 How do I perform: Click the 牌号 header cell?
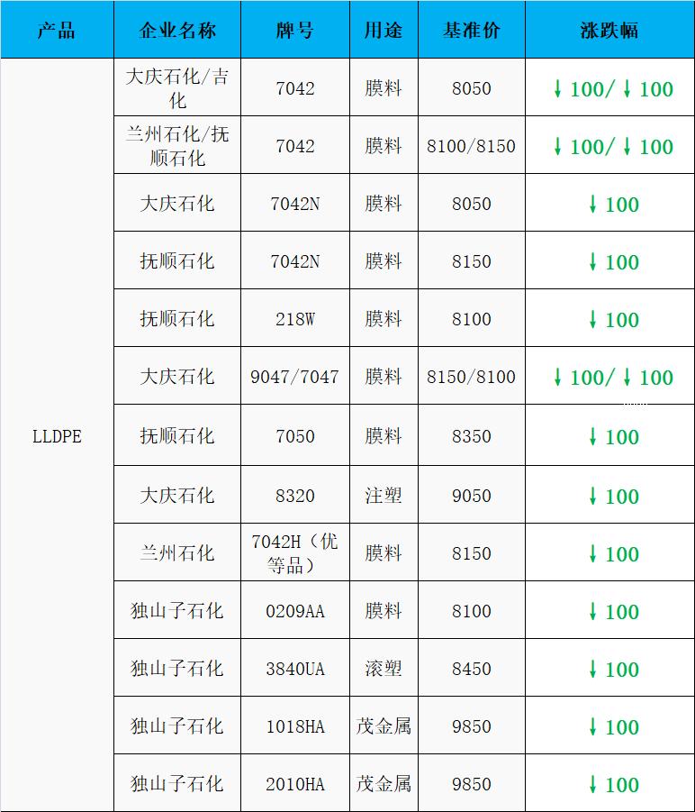pyautogui.click(x=294, y=31)
